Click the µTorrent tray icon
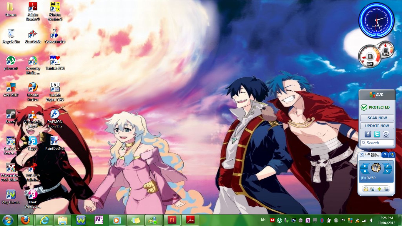The image size is (402, 226). [x=280, y=220]
